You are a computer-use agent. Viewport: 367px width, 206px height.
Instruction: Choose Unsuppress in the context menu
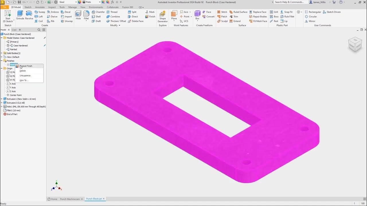click(x=29, y=76)
